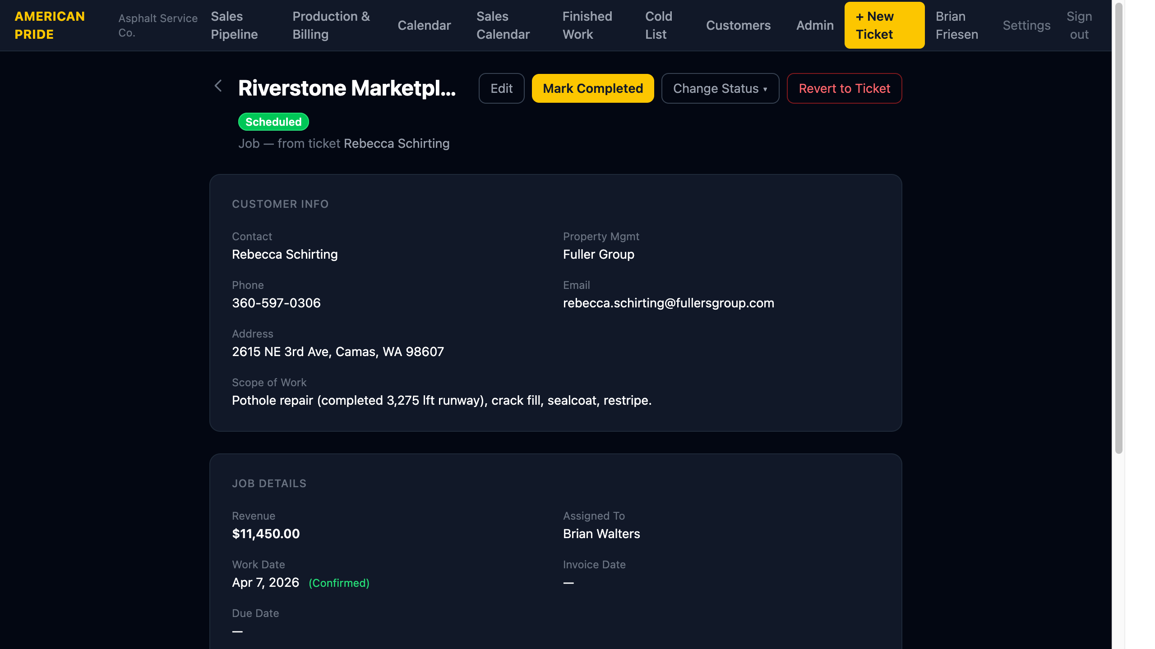Viewport: 1155px width, 649px height.
Task: Click the Riverstone Marketpl... job title
Action: pyautogui.click(x=347, y=88)
